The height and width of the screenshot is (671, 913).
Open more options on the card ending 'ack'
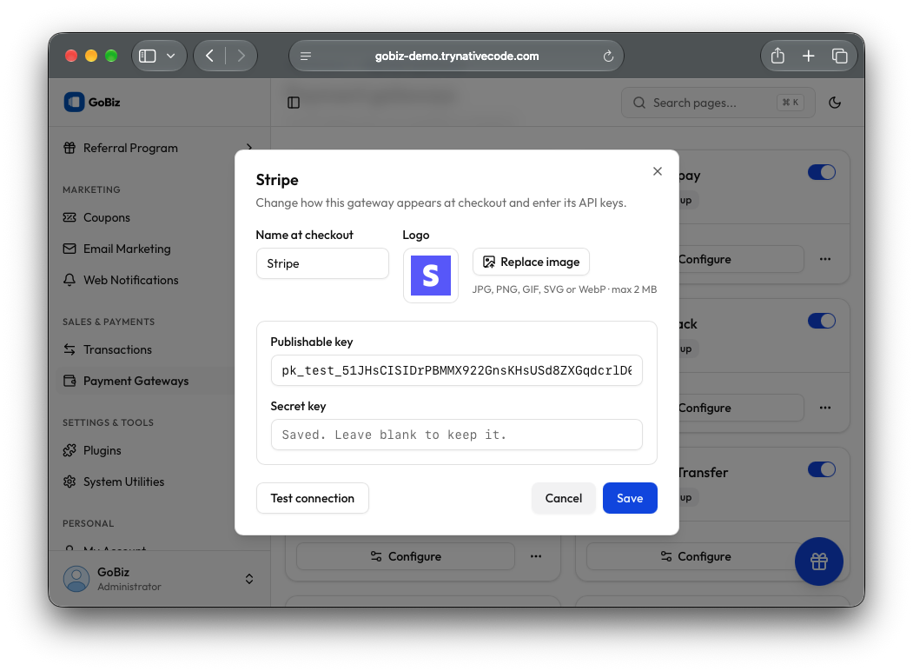point(825,408)
